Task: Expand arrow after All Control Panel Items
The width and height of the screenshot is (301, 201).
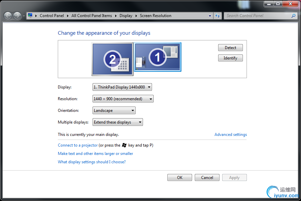Action: click(x=116, y=16)
